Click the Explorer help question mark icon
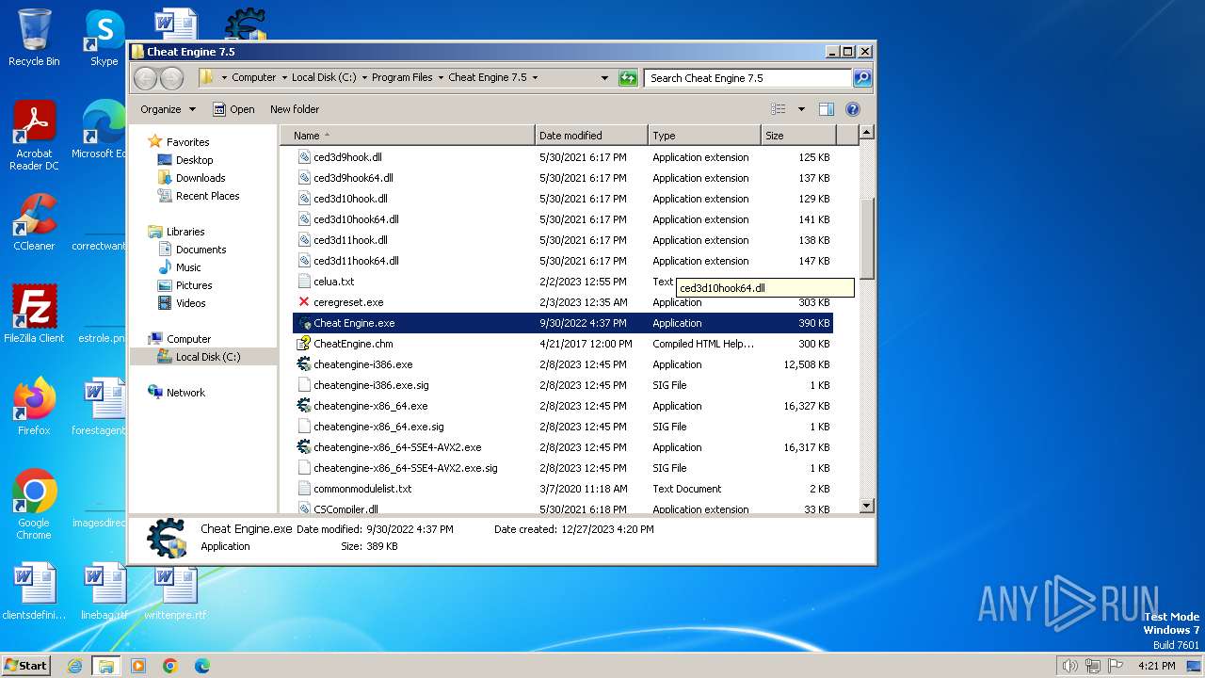The height and width of the screenshot is (678, 1205). click(x=853, y=109)
